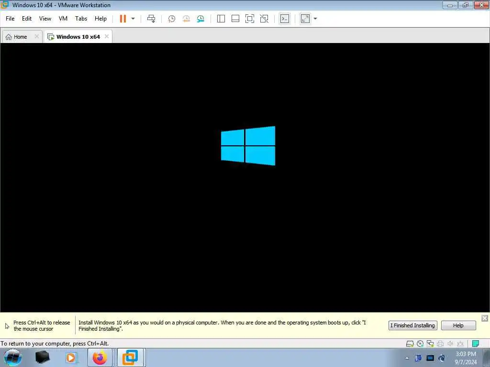490x367 pixels.
Task: Pause the virtual machine with the orange pause button
Action: [x=123, y=19]
